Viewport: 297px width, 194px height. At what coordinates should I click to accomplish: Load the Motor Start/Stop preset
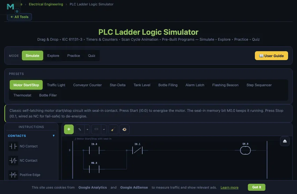[26, 85]
